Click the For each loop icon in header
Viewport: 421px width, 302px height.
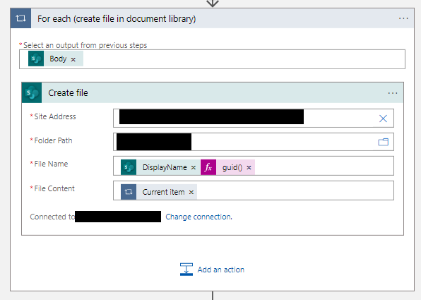20,18
